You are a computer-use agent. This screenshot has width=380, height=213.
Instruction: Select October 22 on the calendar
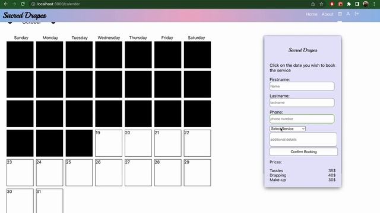(x=197, y=143)
